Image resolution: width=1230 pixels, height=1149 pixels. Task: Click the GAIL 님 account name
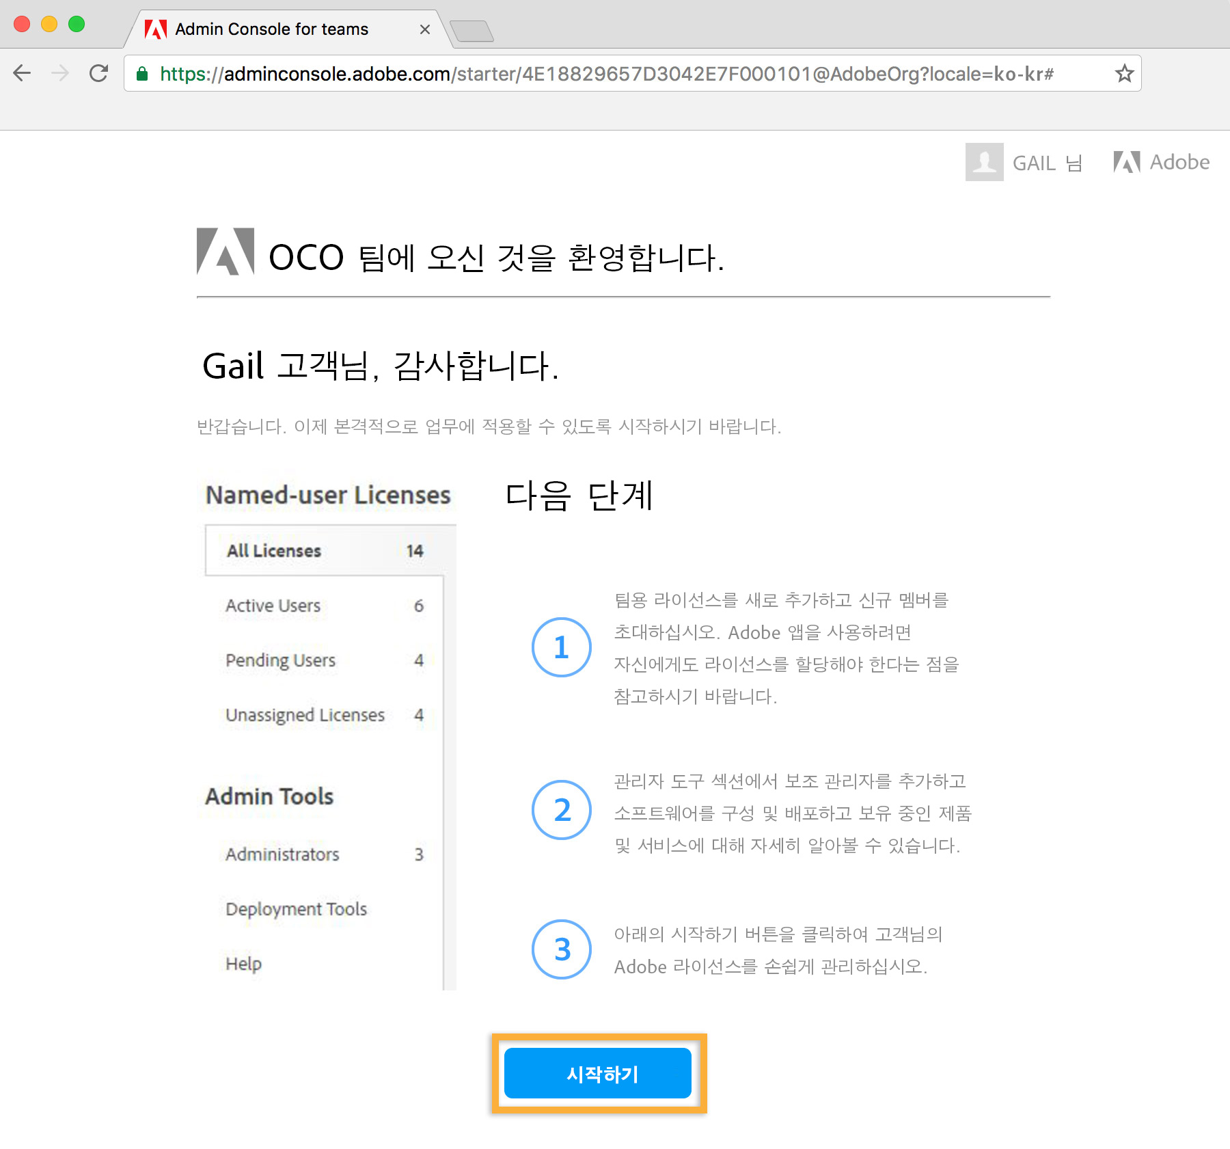(x=1048, y=163)
